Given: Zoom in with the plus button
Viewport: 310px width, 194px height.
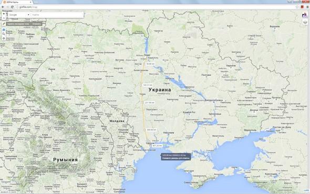Looking at the screenshot, I should coord(4,14).
